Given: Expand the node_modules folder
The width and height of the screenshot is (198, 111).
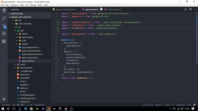Looking at the screenshot, I should pyautogui.click(x=25, y=24).
